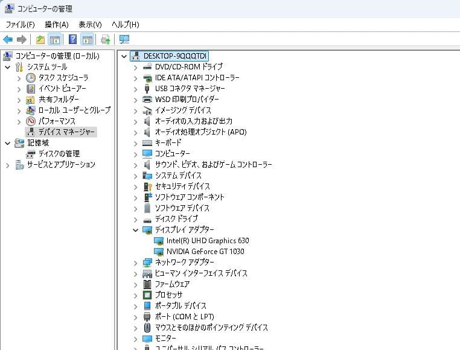
Task: Toggle the Show/Hide Console Tree icon
Action: (55, 39)
